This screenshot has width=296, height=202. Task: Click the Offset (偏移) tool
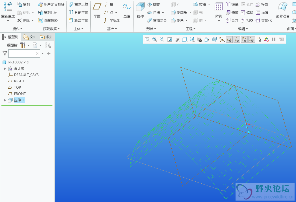(247, 12)
